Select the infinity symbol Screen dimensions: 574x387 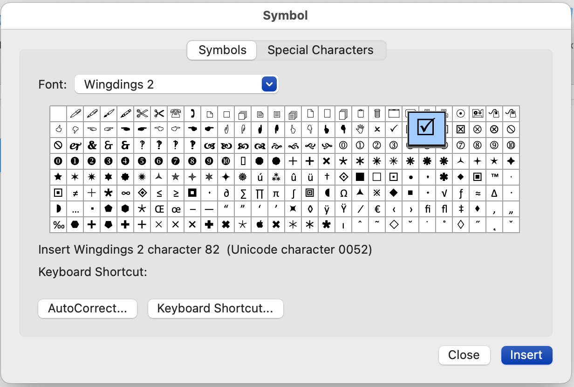point(126,193)
